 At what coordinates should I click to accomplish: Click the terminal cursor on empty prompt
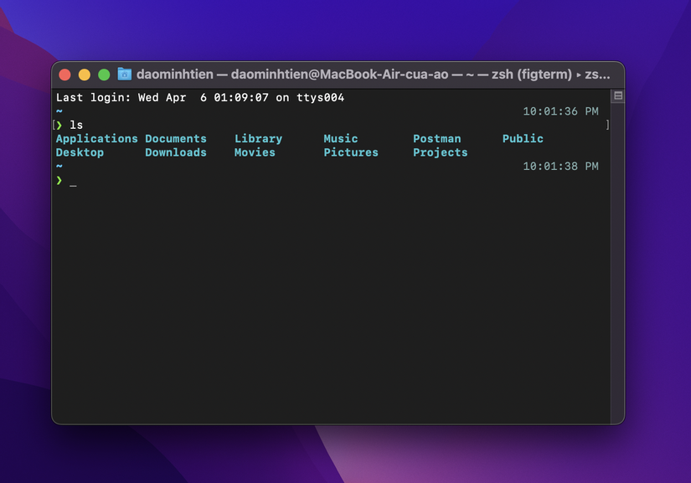pos(73,185)
